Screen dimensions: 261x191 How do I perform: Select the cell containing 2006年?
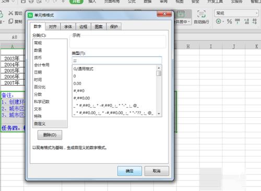pyautogui.click(x=12, y=76)
